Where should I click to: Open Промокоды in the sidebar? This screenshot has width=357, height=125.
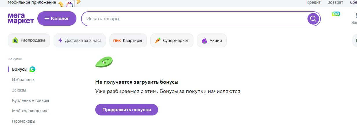coord(24,121)
